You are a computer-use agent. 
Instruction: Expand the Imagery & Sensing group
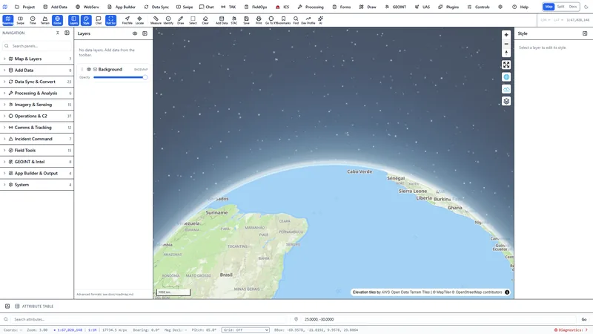(36, 105)
